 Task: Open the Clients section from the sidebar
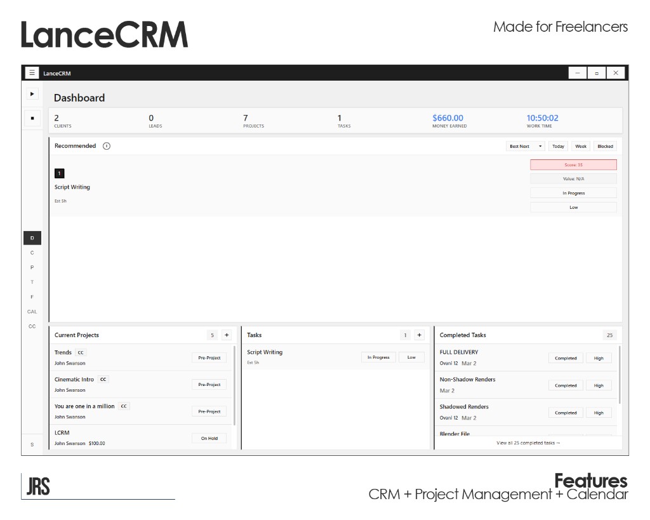[x=32, y=252]
